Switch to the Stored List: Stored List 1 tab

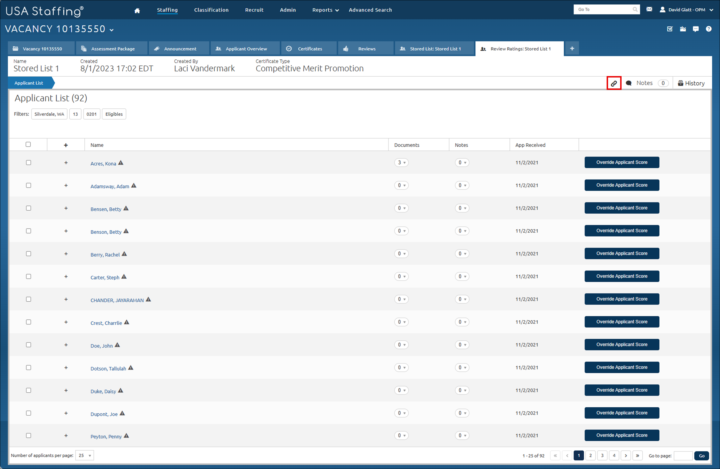click(435, 48)
